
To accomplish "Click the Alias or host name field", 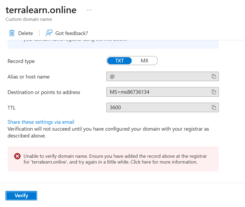I will [x=158, y=76].
